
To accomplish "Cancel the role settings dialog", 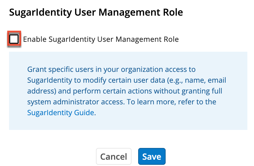I will coord(113,156).
